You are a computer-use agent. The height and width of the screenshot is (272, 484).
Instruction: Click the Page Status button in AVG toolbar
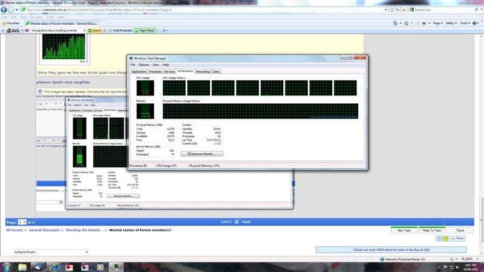pyautogui.click(x=144, y=30)
